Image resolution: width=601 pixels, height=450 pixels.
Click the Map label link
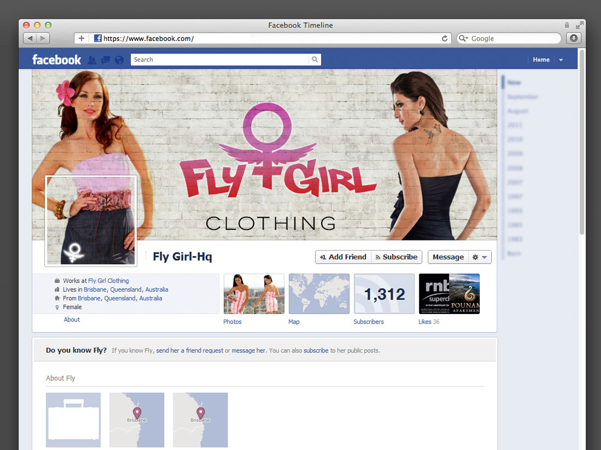[294, 322]
